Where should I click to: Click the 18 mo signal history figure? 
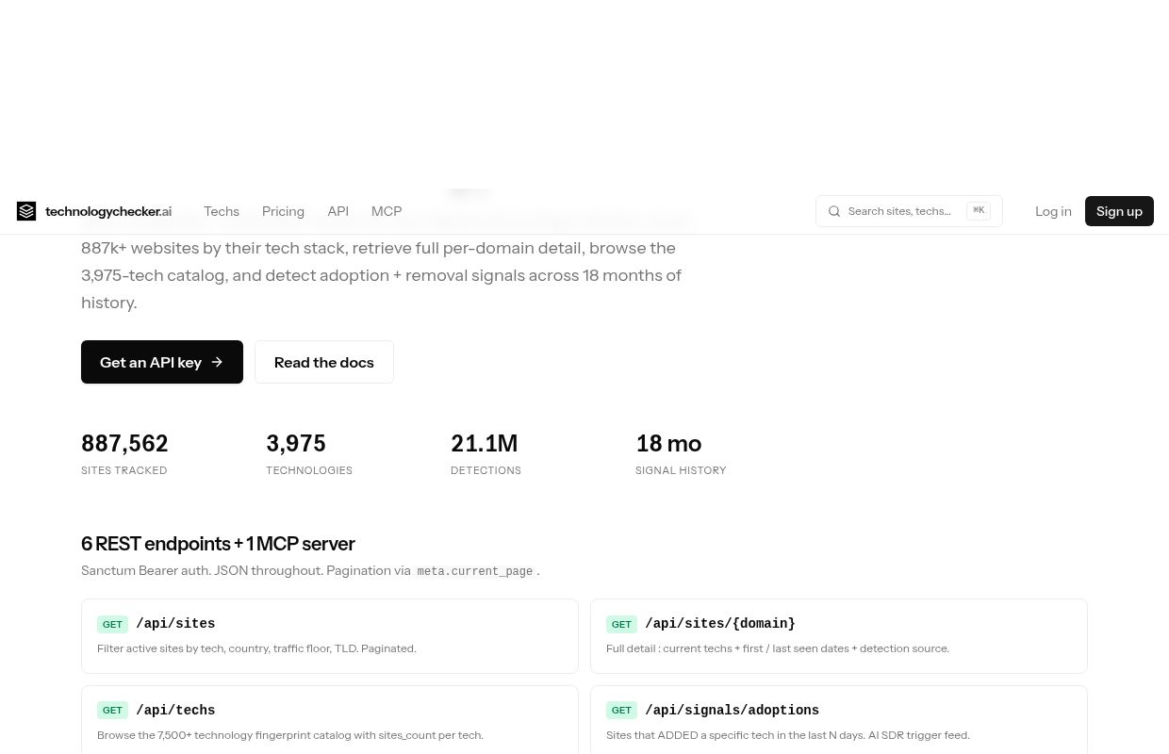click(x=668, y=443)
